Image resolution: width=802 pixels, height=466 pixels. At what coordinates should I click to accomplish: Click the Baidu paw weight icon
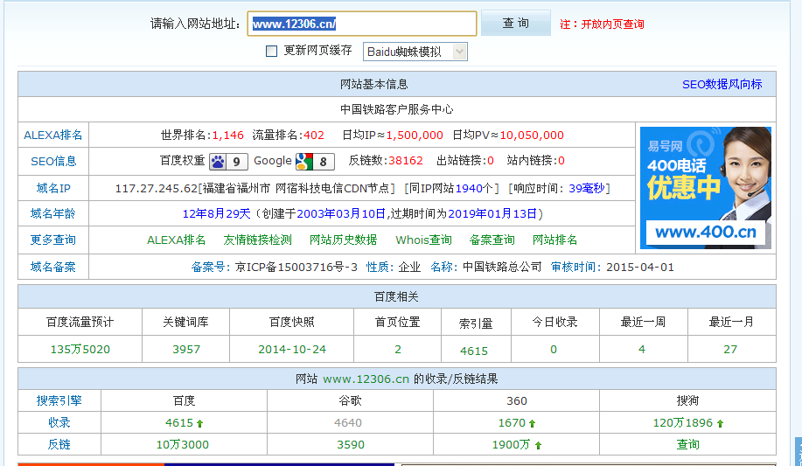click(228, 162)
